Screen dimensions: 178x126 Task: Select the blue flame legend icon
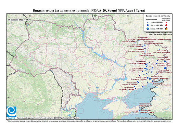(148, 28)
